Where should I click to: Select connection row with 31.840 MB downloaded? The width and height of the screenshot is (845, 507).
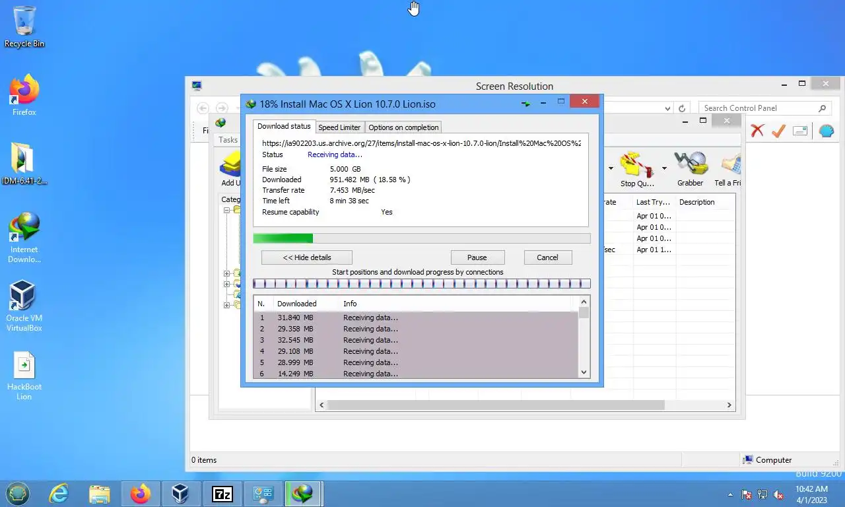[x=416, y=318]
